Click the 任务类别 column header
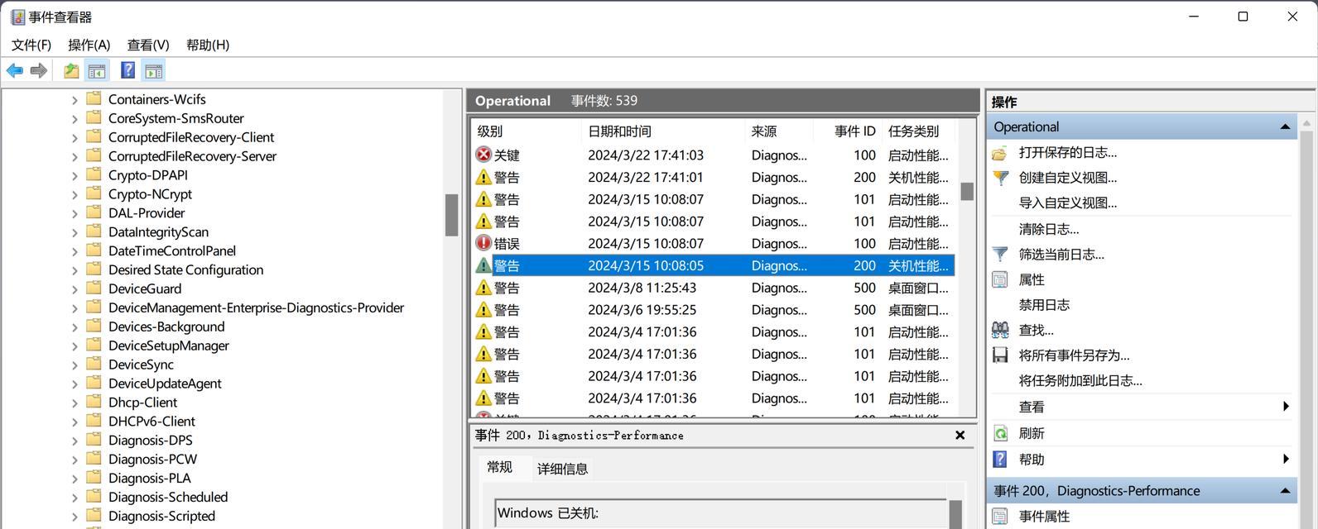This screenshot has height=529, width=1318. point(918,131)
